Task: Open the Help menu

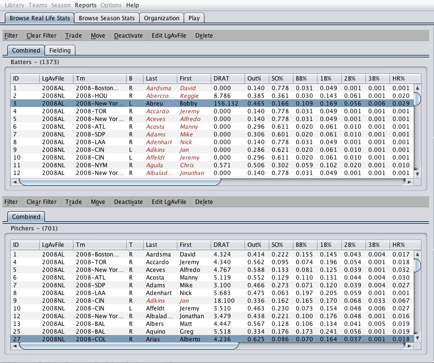Action: click(x=132, y=5)
